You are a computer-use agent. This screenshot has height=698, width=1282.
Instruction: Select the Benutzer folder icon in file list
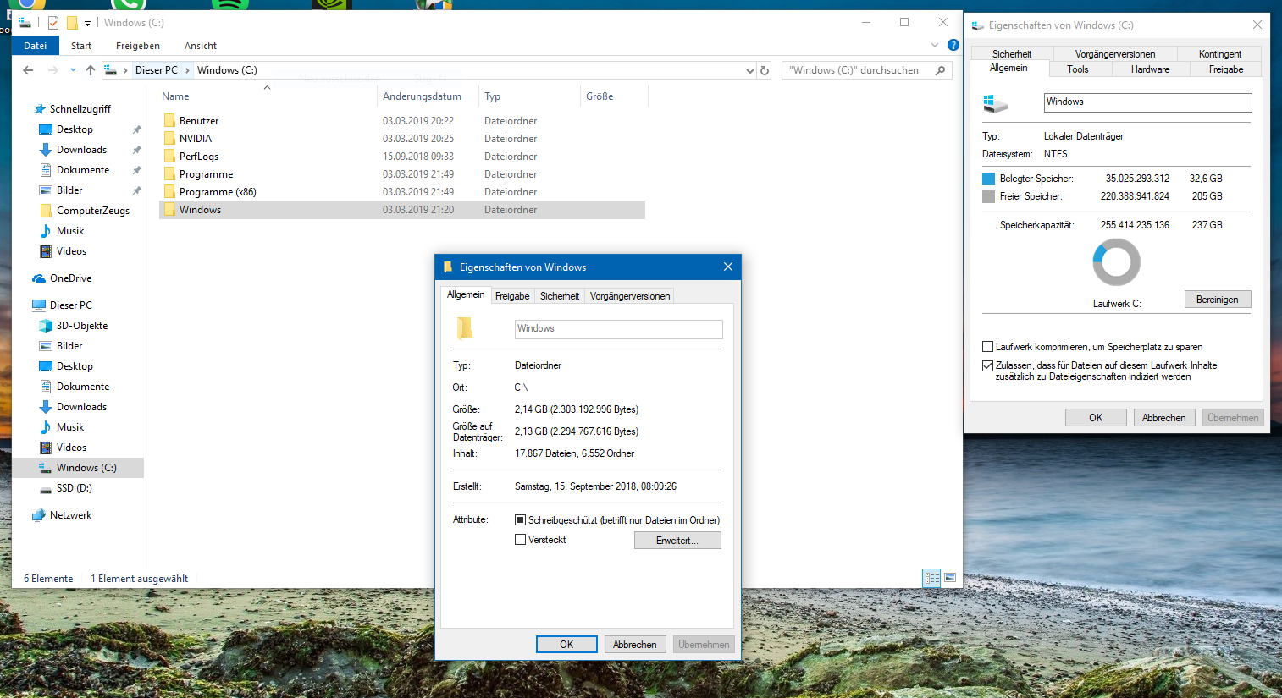169,121
